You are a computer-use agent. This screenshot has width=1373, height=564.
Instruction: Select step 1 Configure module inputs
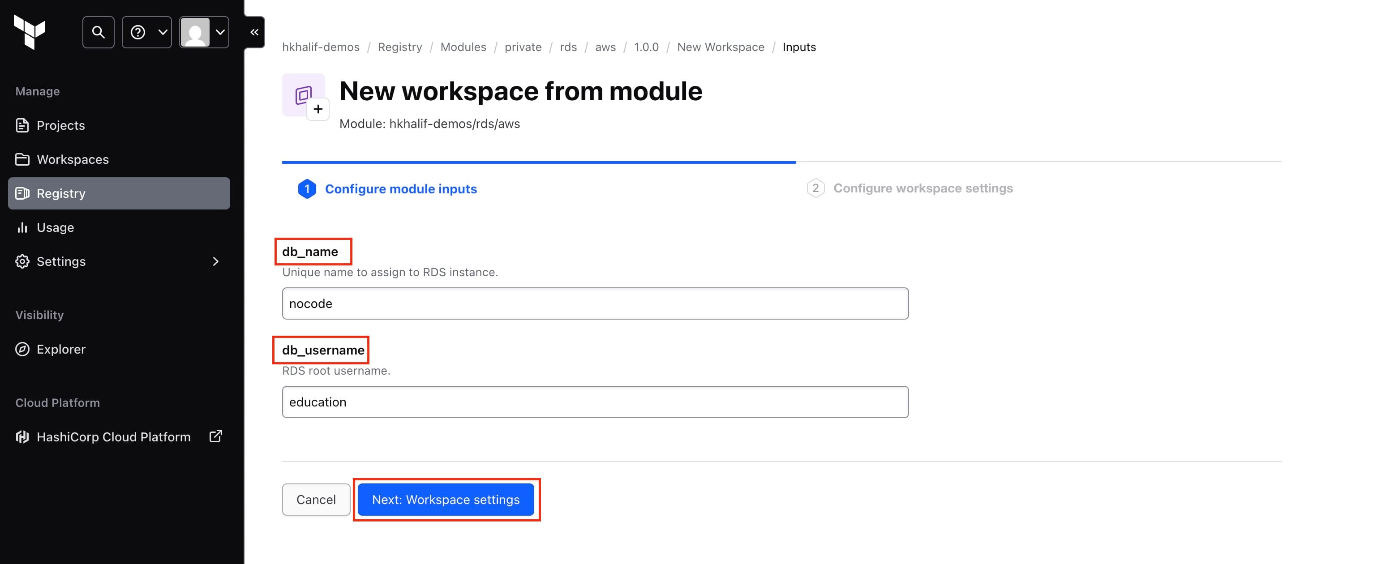click(x=401, y=188)
